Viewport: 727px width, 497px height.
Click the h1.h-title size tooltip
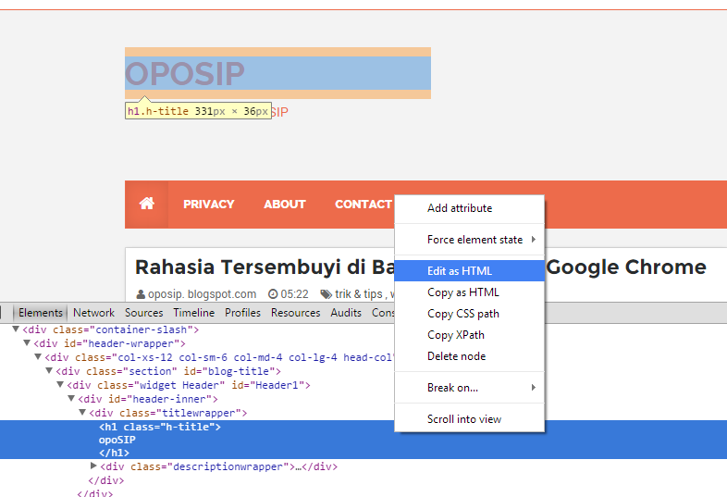pyautogui.click(x=199, y=111)
